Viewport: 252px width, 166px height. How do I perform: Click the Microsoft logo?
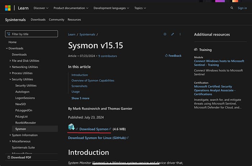click(x=8, y=8)
